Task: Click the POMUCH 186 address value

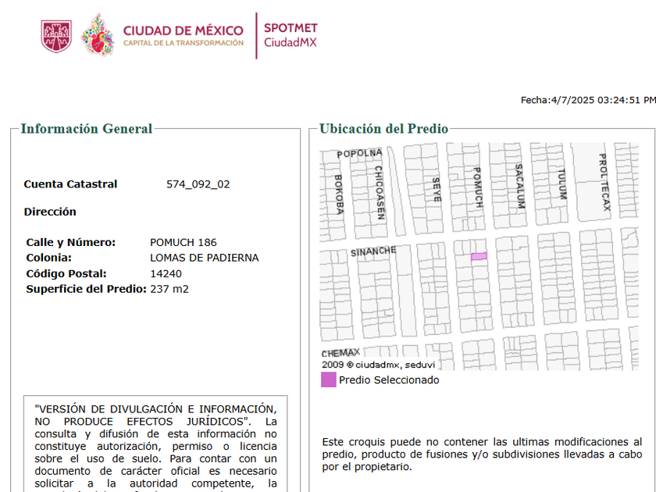Action: point(184,243)
